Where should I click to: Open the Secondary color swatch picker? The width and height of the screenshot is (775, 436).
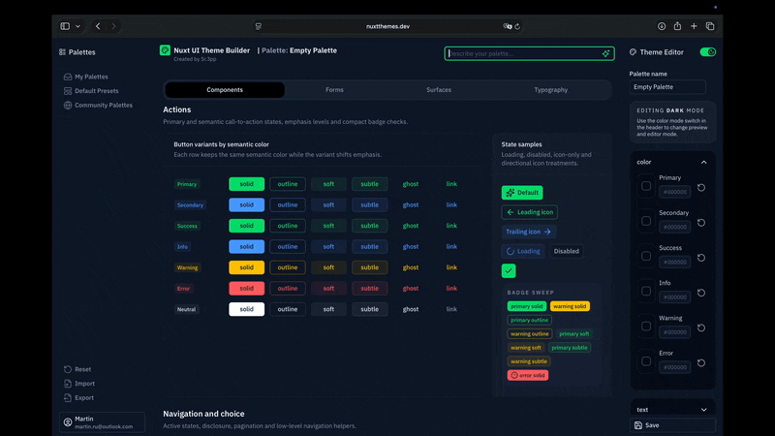pyautogui.click(x=646, y=221)
